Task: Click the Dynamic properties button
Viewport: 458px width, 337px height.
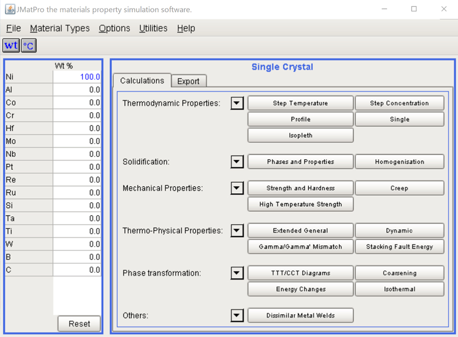Action: click(x=399, y=231)
